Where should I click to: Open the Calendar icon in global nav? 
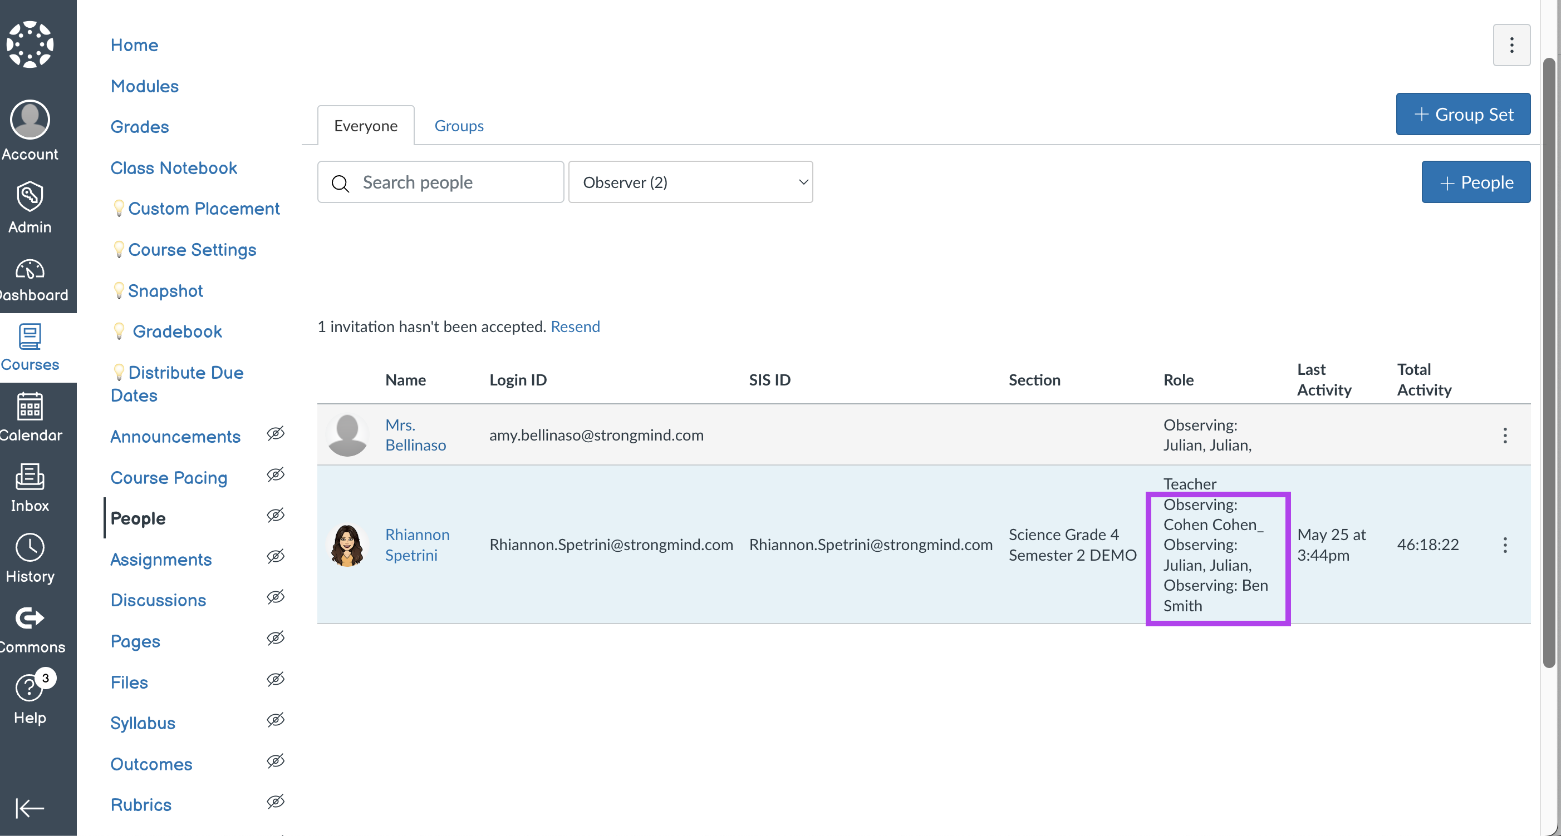point(30,407)
